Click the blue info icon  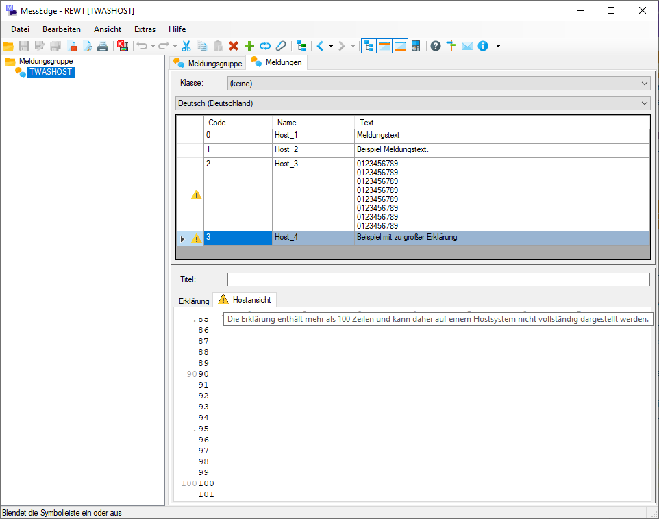[x=483, y=46]
